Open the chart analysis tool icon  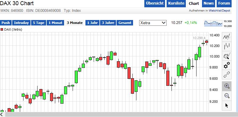pos(227,56)
